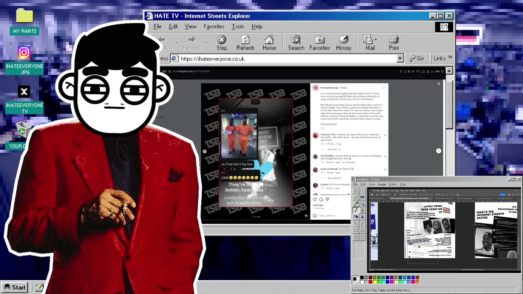
Task: Select the Free-Form Select tool in Paint
Action: tap(356, 190)
